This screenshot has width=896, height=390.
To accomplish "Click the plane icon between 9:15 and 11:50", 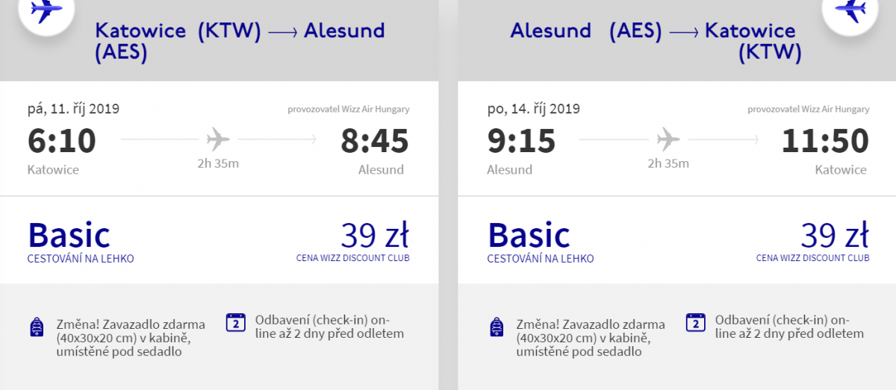I will tap(668, 139).
